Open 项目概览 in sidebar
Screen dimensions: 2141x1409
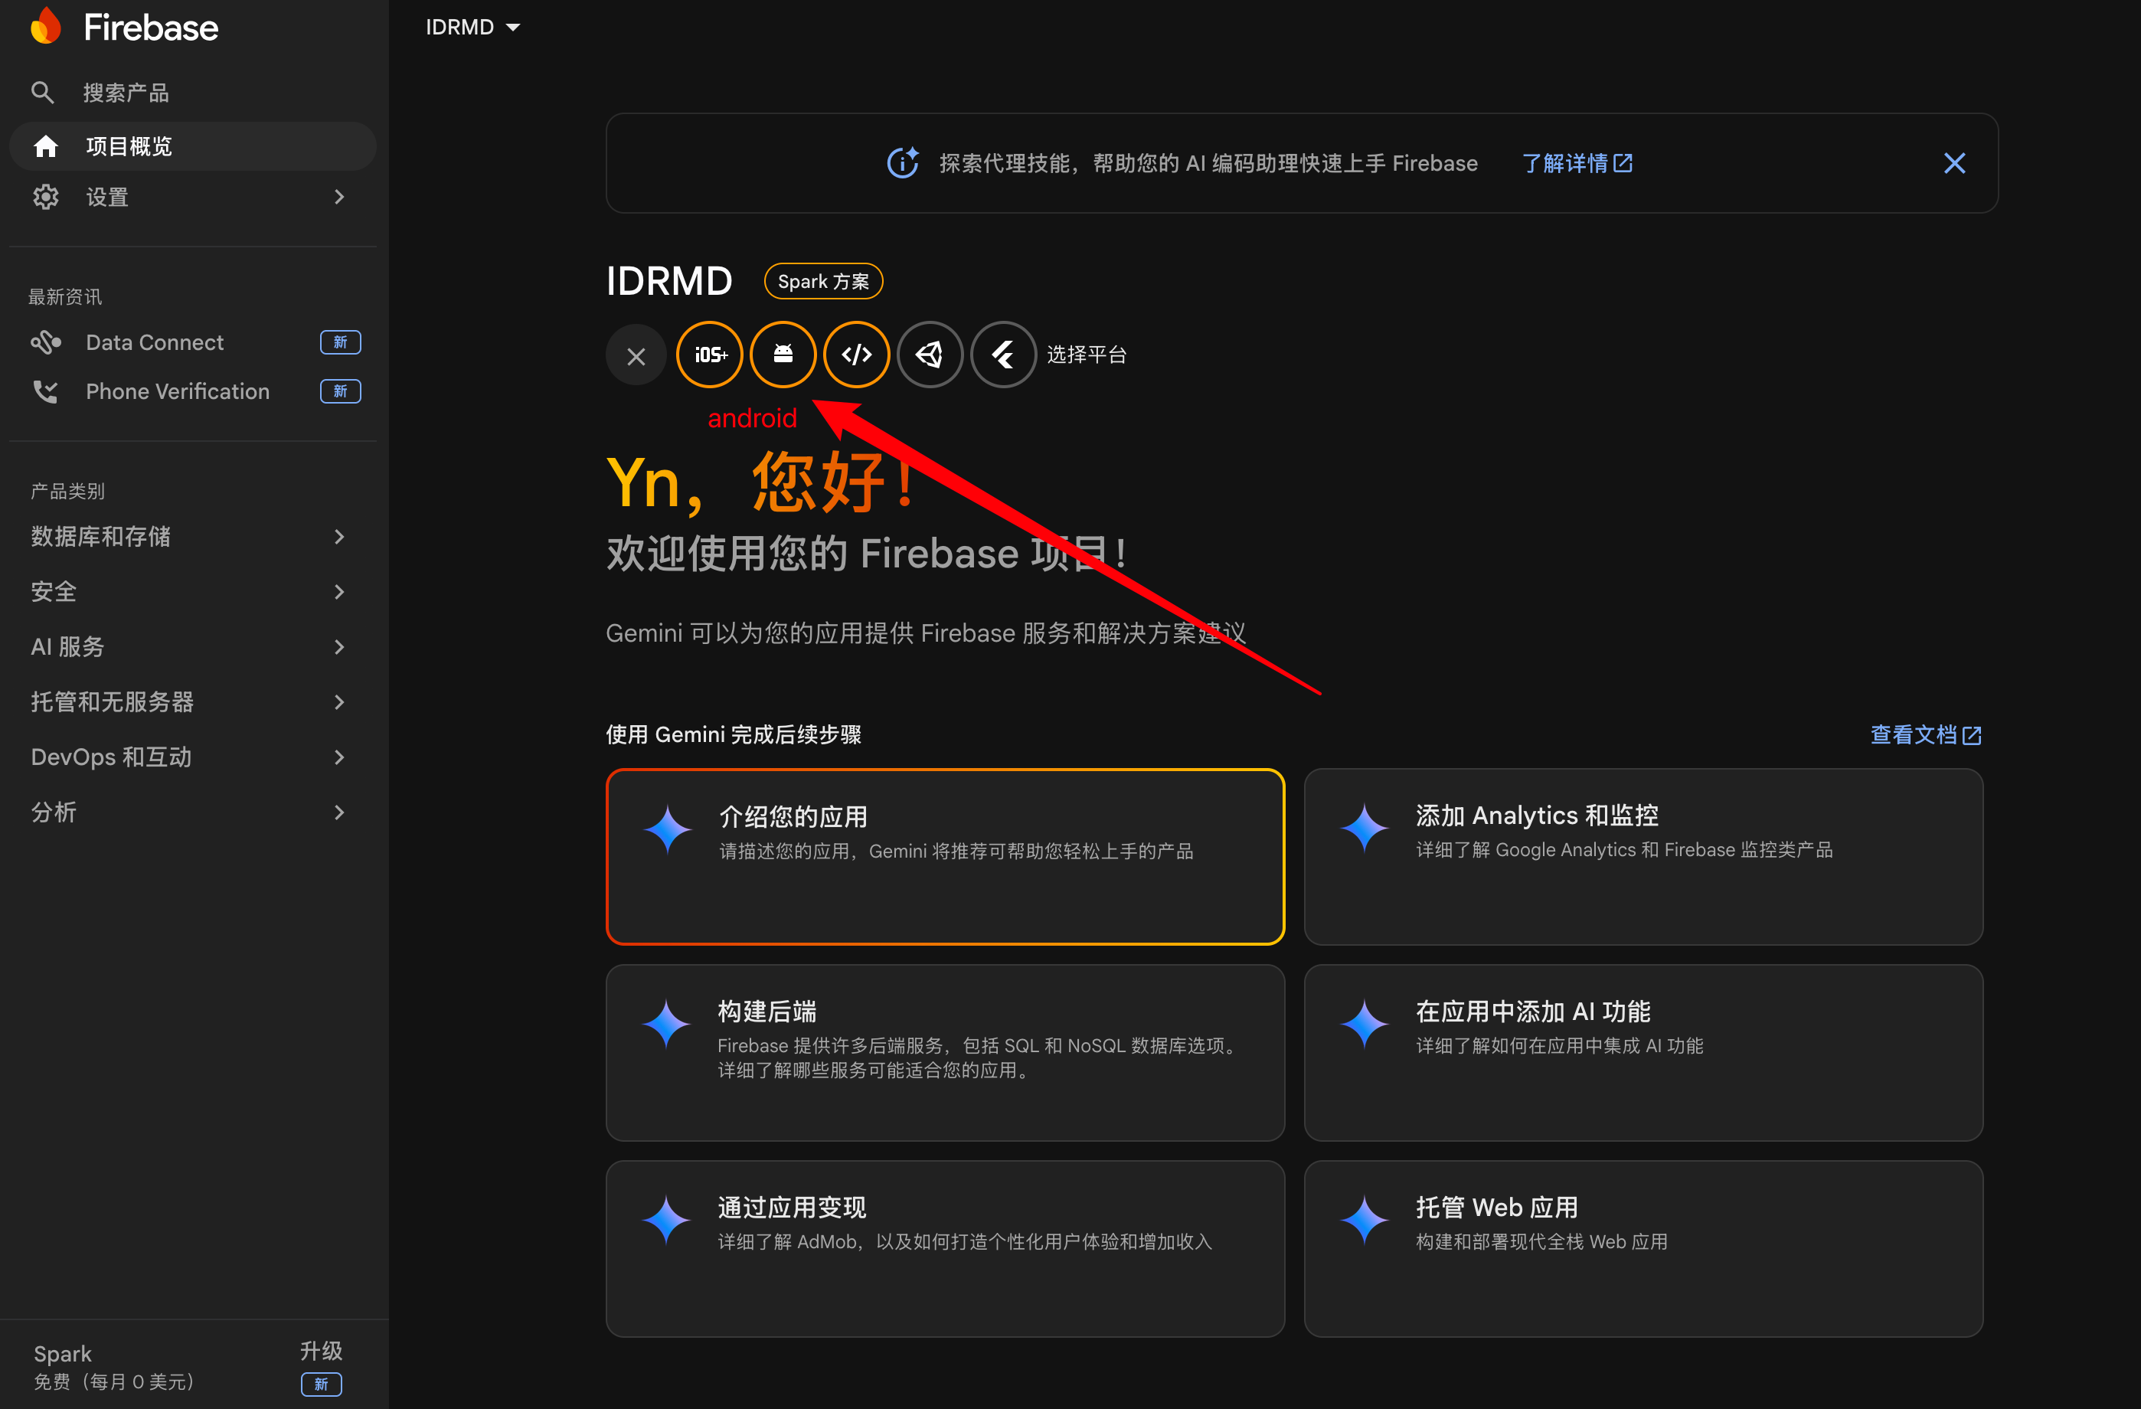coord(192,145)
